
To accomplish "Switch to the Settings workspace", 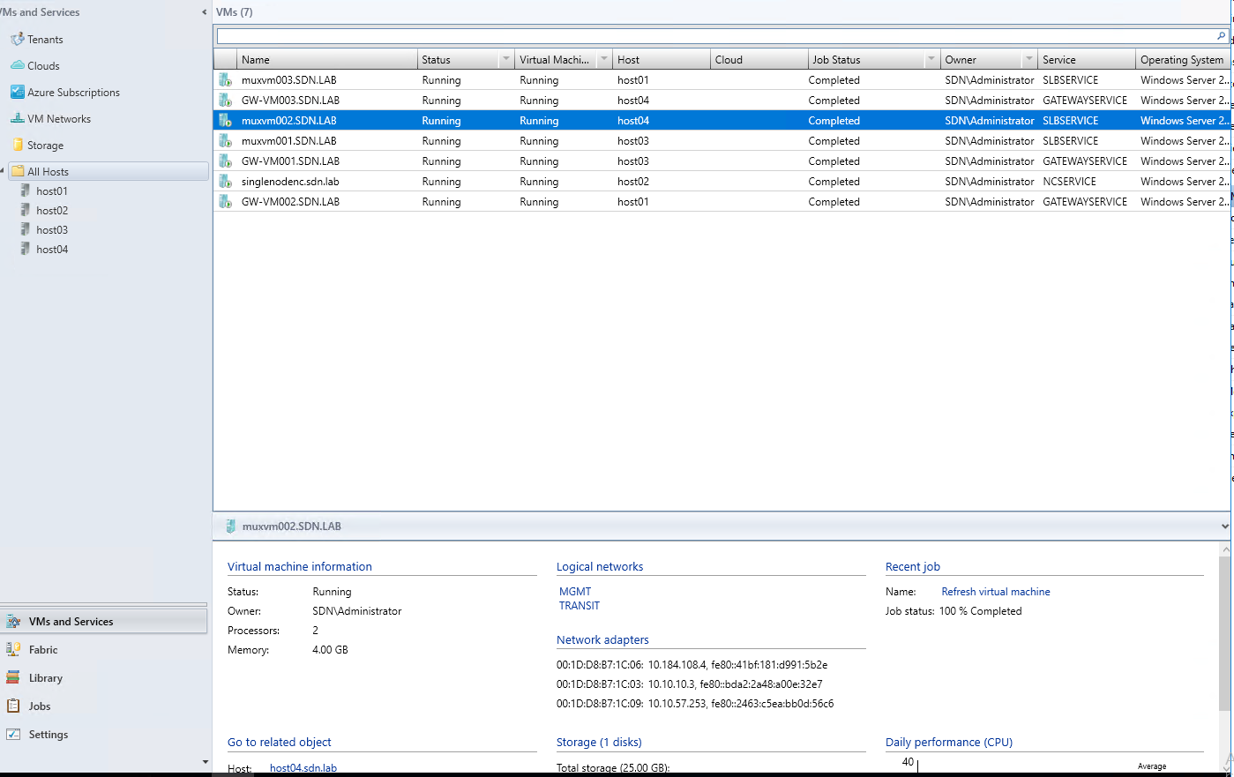I will click(104, 734).
